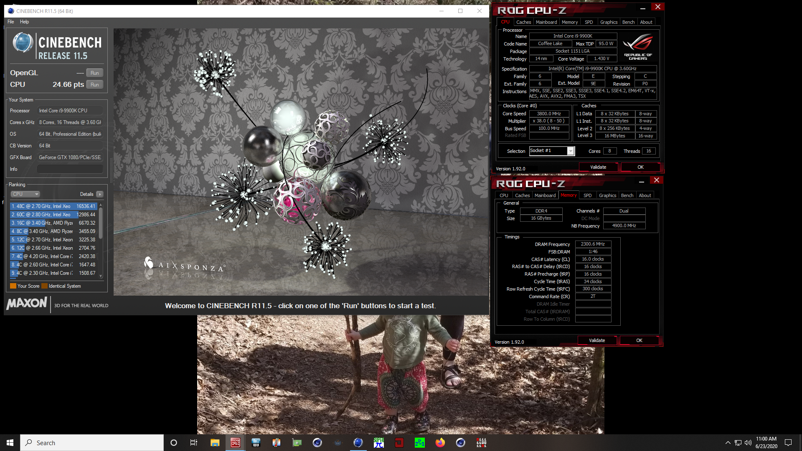Select the ROG CPU-Z taskbar icon
The height and width of the screenshot is (451, 802).
[236, 443]
